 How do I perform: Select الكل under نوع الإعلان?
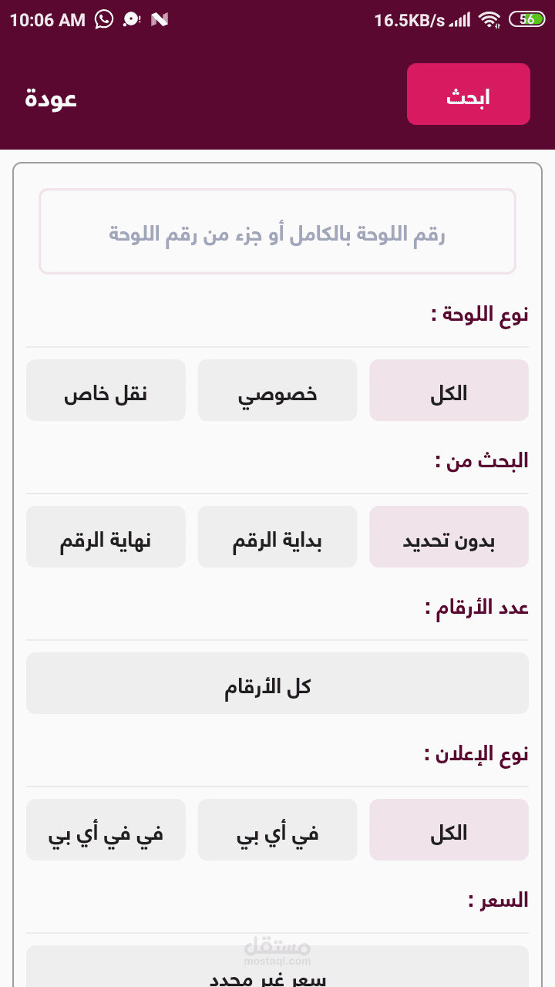coord(449,830)
